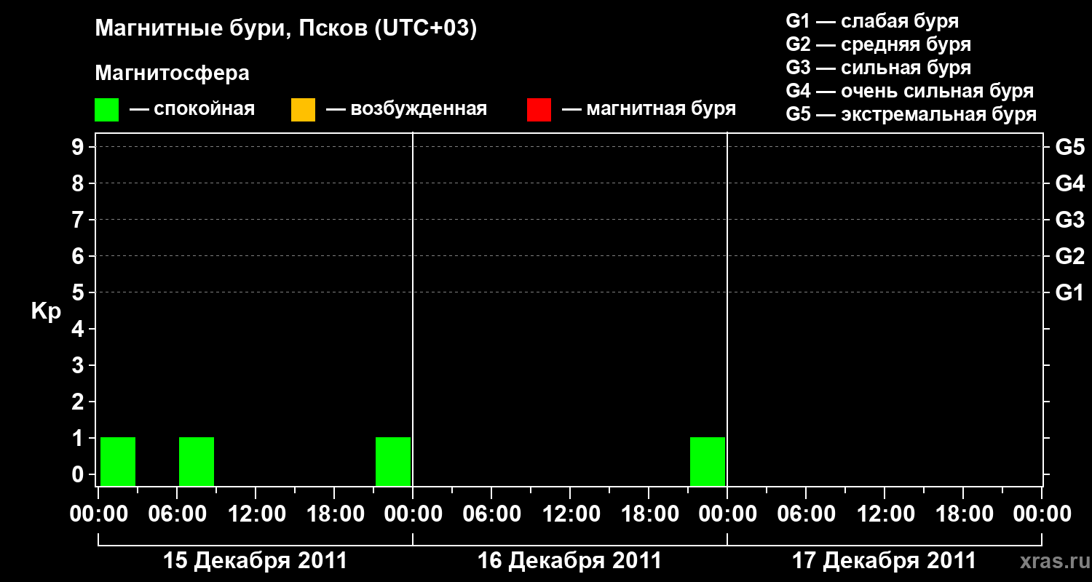Click the red 'магнитная буря' legend swatch
1092x582 pixels.
click(539, 110)
